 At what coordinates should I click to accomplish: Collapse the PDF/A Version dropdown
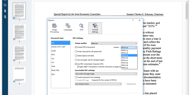pyautogui.click(x=129, y=48)
